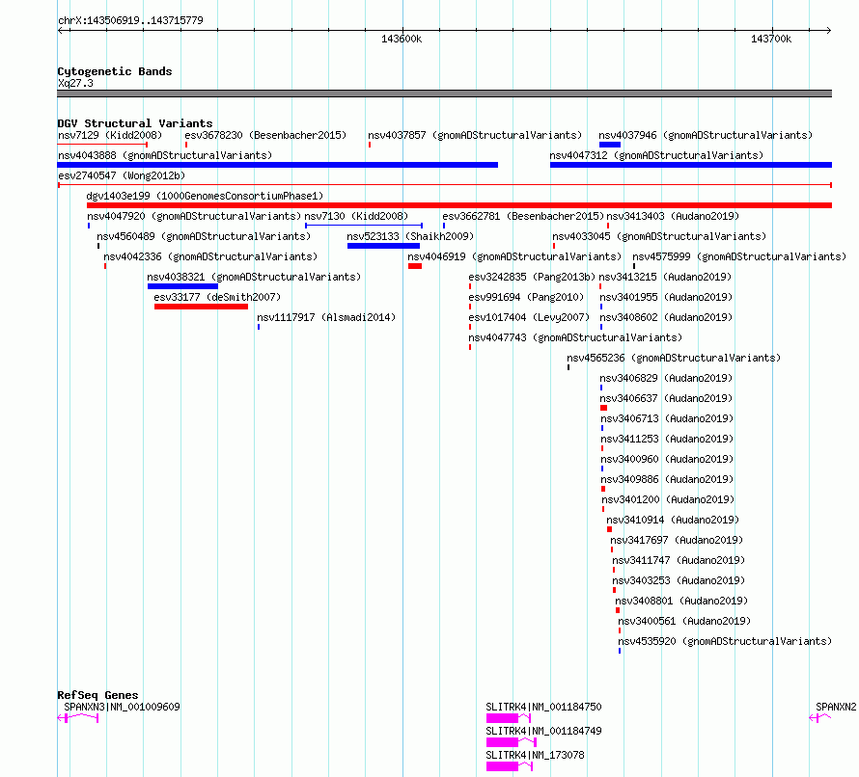Click nsv3403253 (Audano2019) label
The width and height of the screenshot is (859, 777).
click(x=679, y=580)
